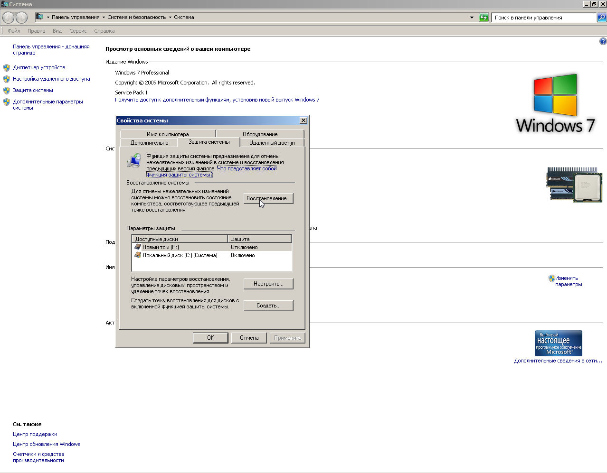This screenshot has height=473, width=607.
Task: Open Дополнительные сведения в сети link
Action: click(x=558, y=361)
